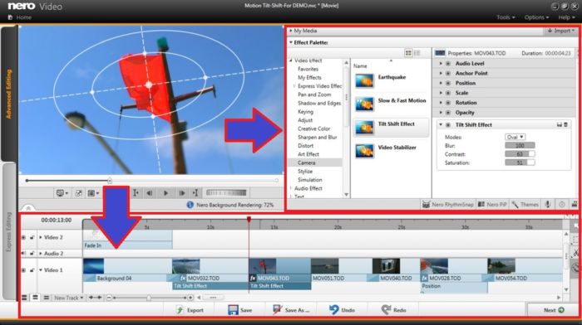The image size is (582, 325).
Task: Click the Next button
Action: 554,310
